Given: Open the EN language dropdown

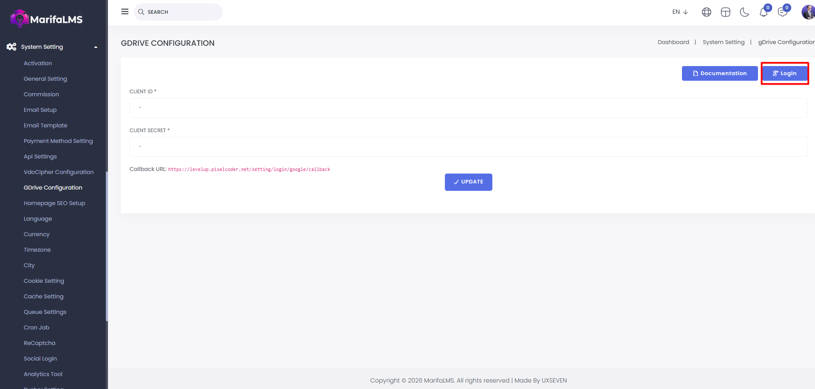Looking at the screenshot, I should pyautogui.click(x=680, y=12).
